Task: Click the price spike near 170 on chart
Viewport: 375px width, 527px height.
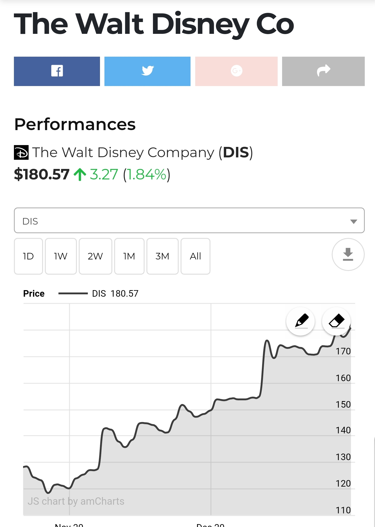Action: [x=267, y=341]
